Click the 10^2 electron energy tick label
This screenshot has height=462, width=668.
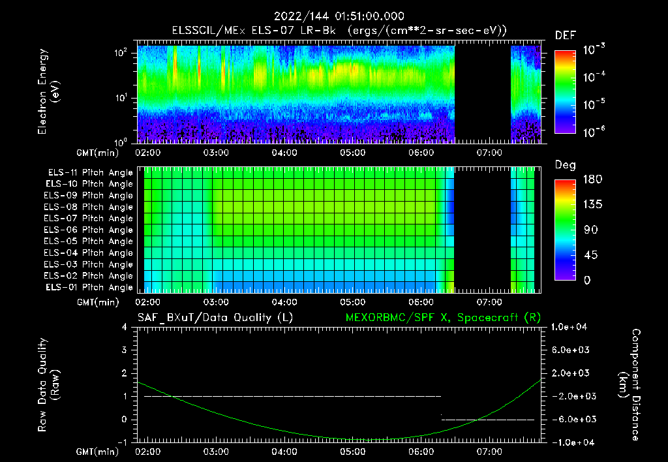click(x=121, y=53)
